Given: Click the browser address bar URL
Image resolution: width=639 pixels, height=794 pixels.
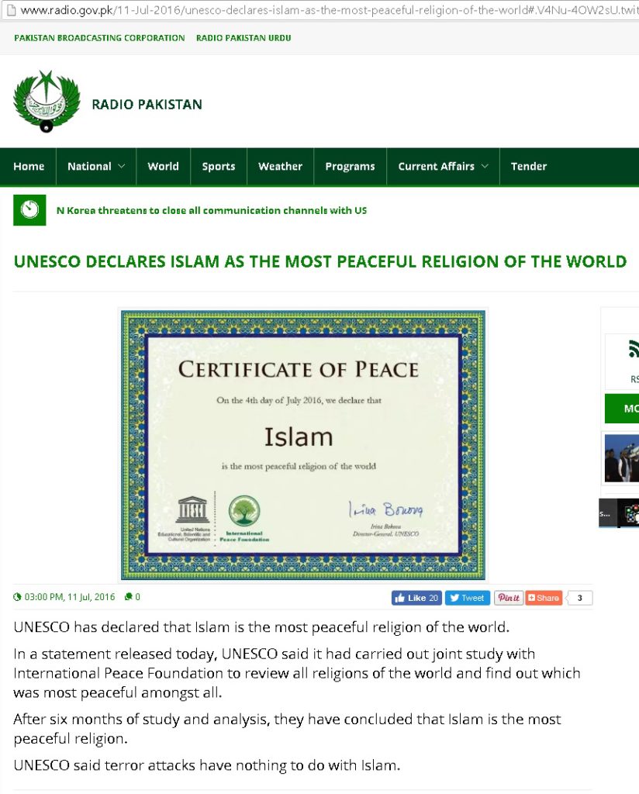Looking at the screenshot, I should click(x=329, y=9).
